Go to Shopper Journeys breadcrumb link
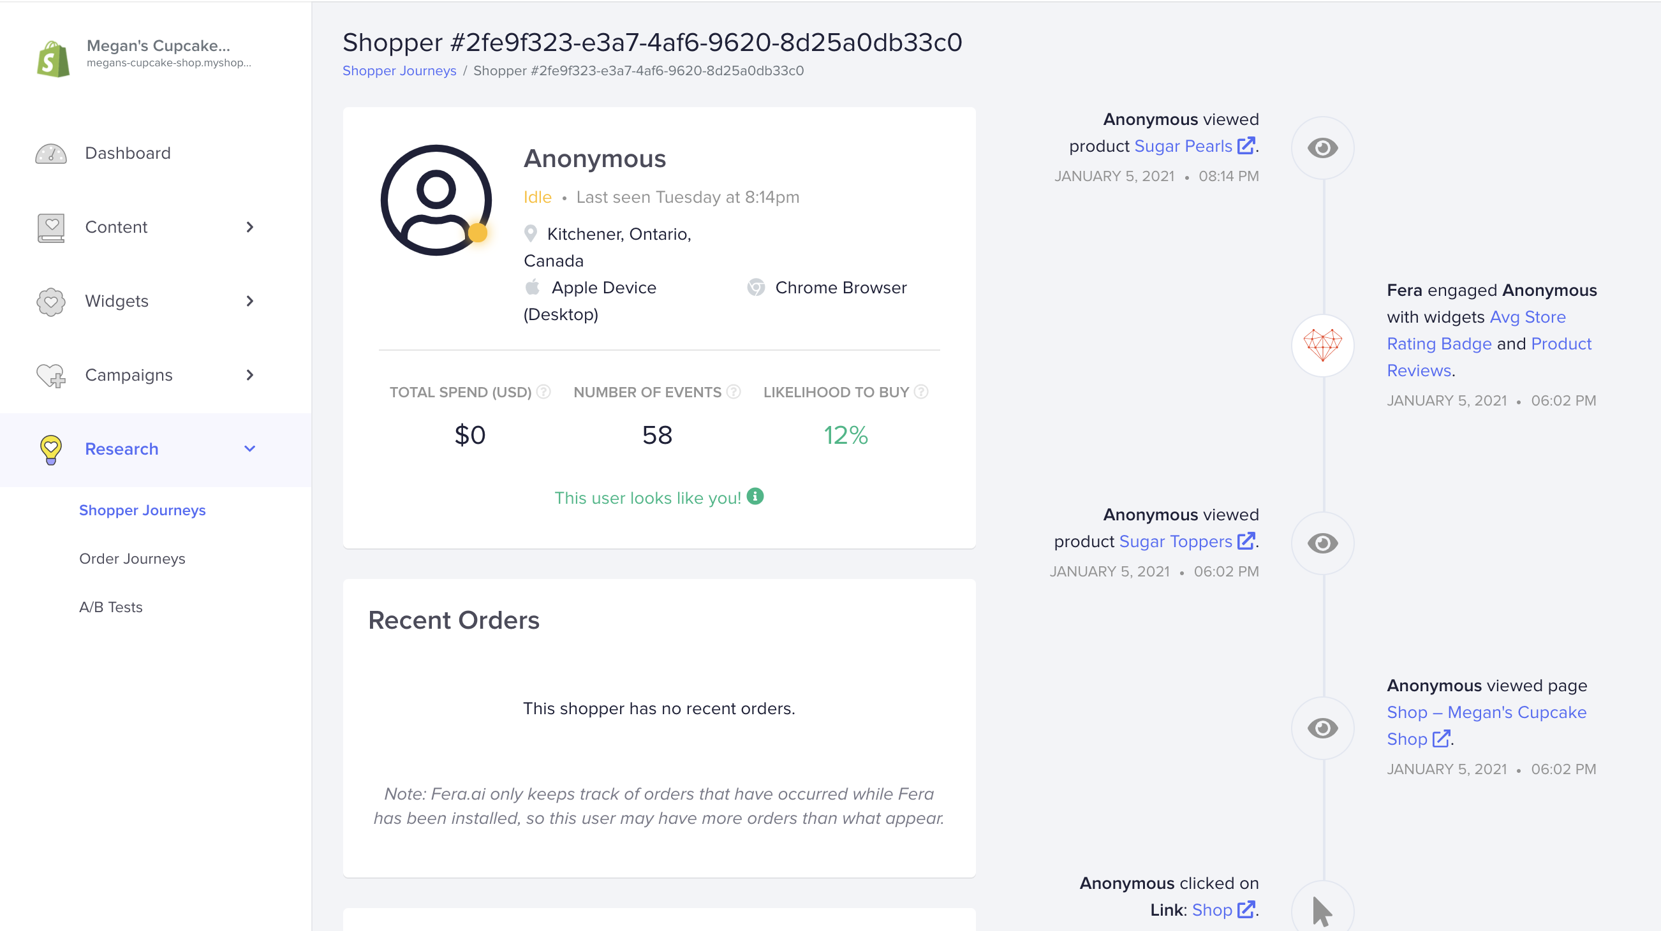This screenshot has height=931, width=1661. tap(399, 71)
